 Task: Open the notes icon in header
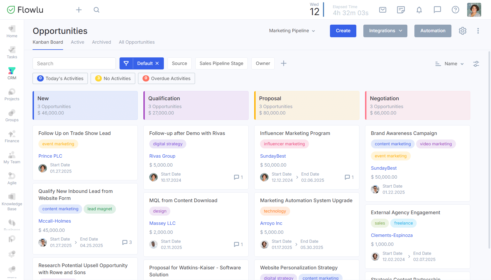401,10
